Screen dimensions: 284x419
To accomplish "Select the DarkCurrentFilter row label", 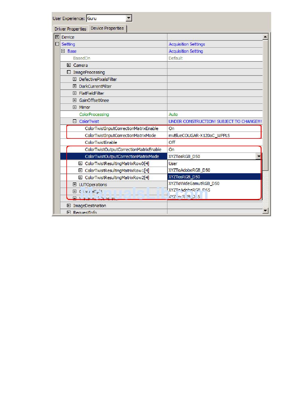I will (95, 86).
